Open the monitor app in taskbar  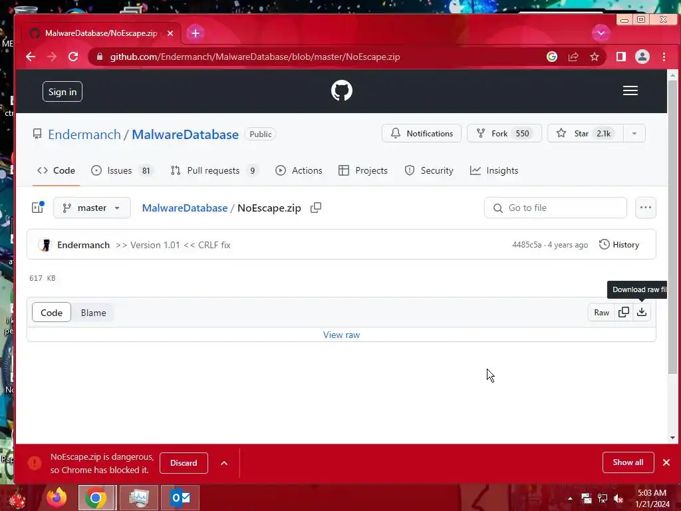(138, 498)
